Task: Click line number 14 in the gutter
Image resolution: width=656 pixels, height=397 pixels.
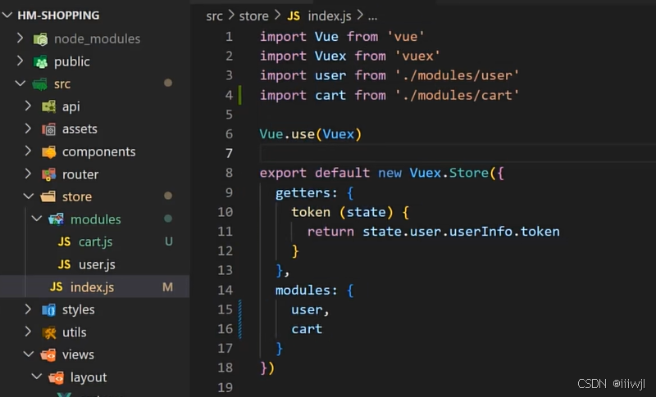Action: pos(225,290)
